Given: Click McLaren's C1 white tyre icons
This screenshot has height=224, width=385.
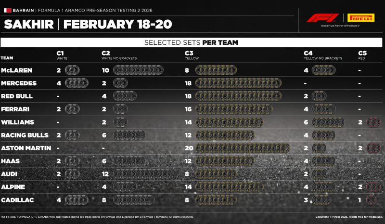Looking at the screenshot, I should pyautogui.click(x=73, y=70).
